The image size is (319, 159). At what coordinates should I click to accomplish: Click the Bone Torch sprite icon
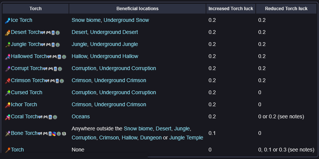(x=8, y=133)
